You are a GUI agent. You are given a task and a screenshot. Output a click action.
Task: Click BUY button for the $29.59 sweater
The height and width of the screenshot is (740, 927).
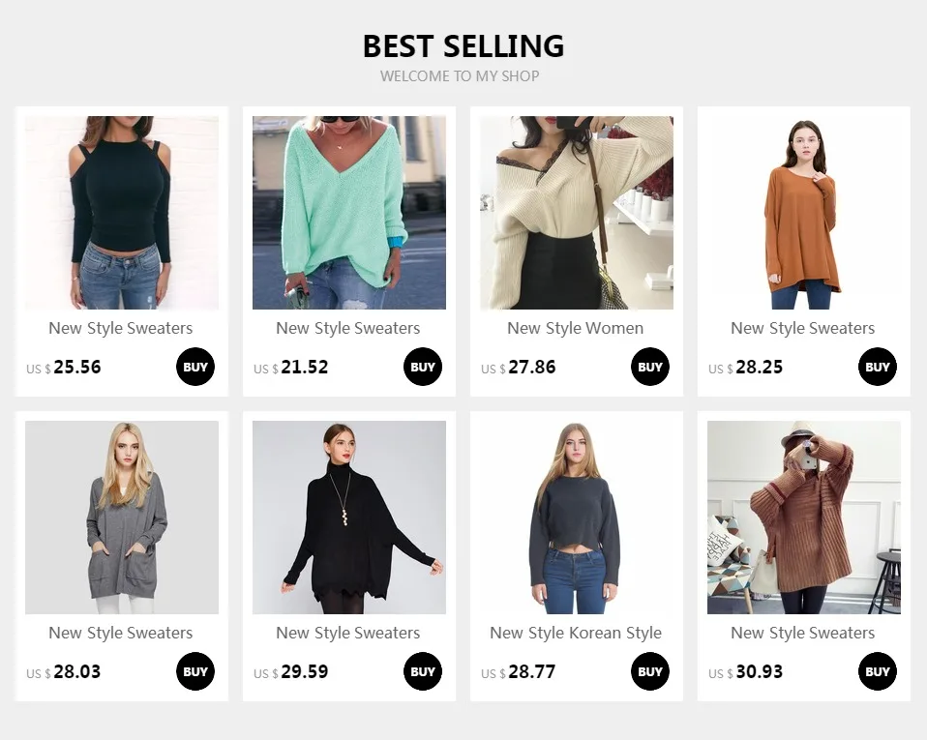coord(423,671)
